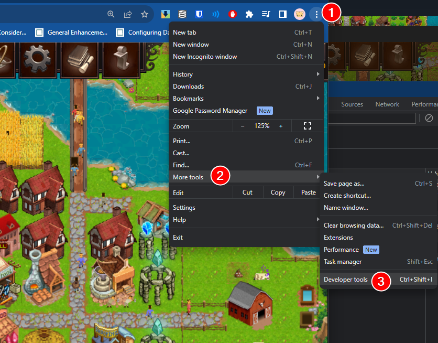Open the game books and scroll icon
The height and width of the screenshot is (343, 438).
pos(80,59)
